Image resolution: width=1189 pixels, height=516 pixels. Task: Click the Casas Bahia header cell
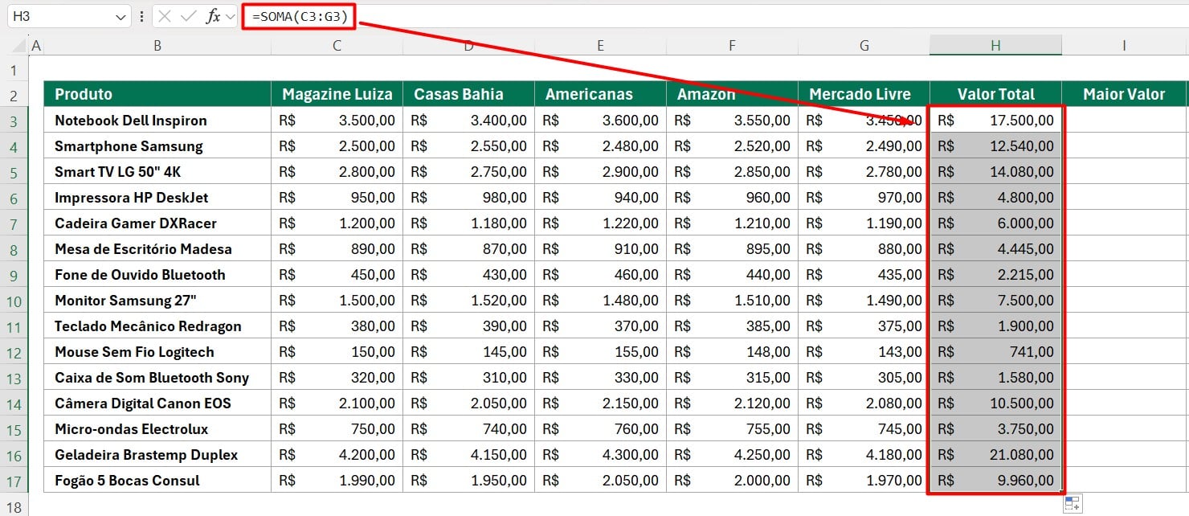tap(468, 94)
